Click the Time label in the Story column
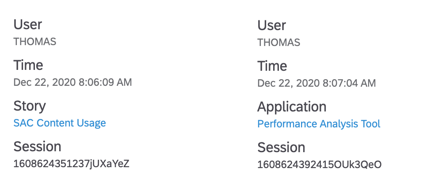Viewport: 442px width, 184px height. pos(28,65)
